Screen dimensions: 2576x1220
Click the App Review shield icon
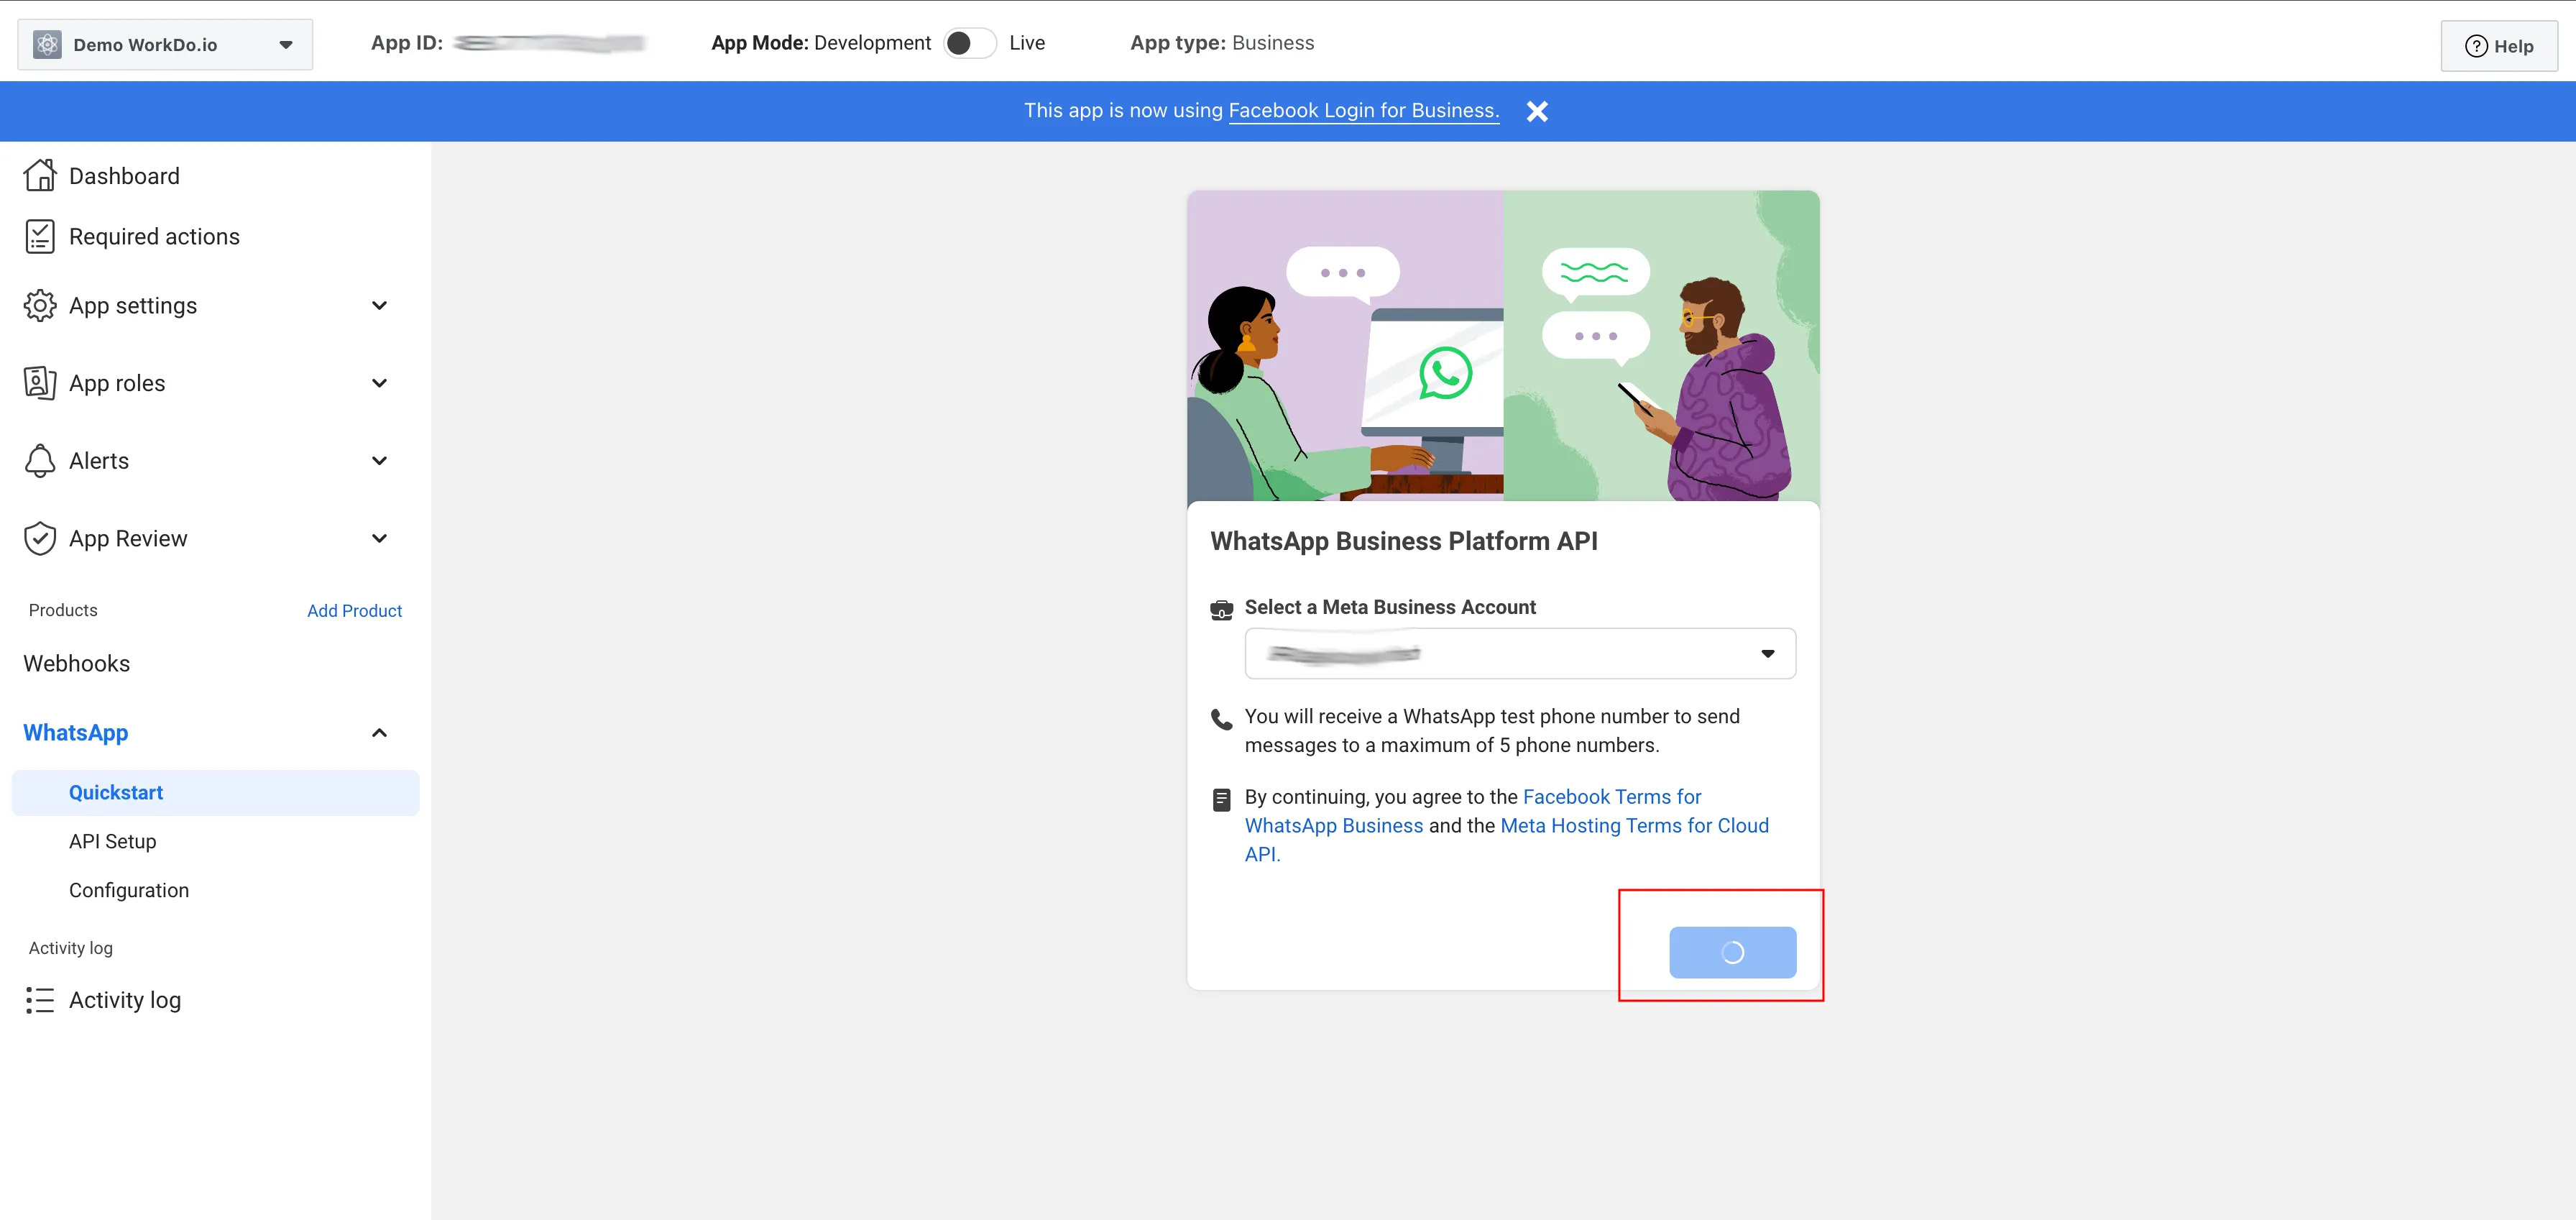(40, 539)
